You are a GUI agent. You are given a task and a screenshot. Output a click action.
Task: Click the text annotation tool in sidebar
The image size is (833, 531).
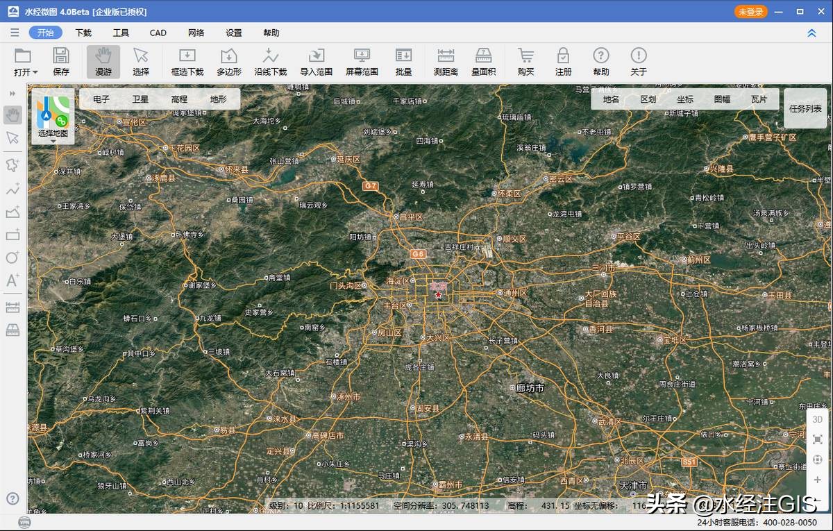pos(12,280)
